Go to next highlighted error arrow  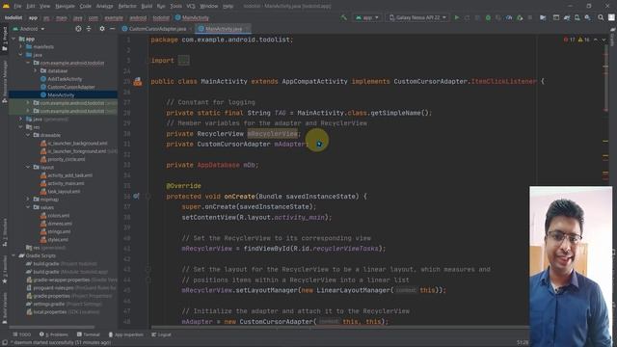pos(604,40)
